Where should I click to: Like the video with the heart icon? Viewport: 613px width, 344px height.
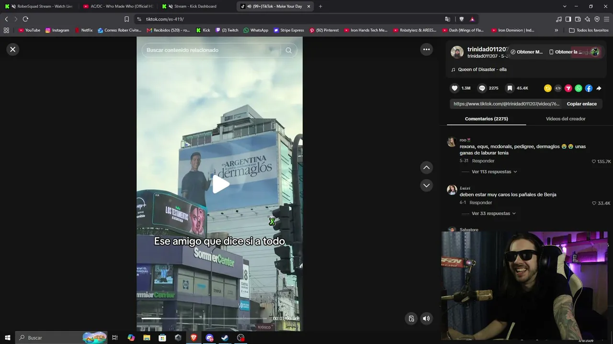(454, 88)
